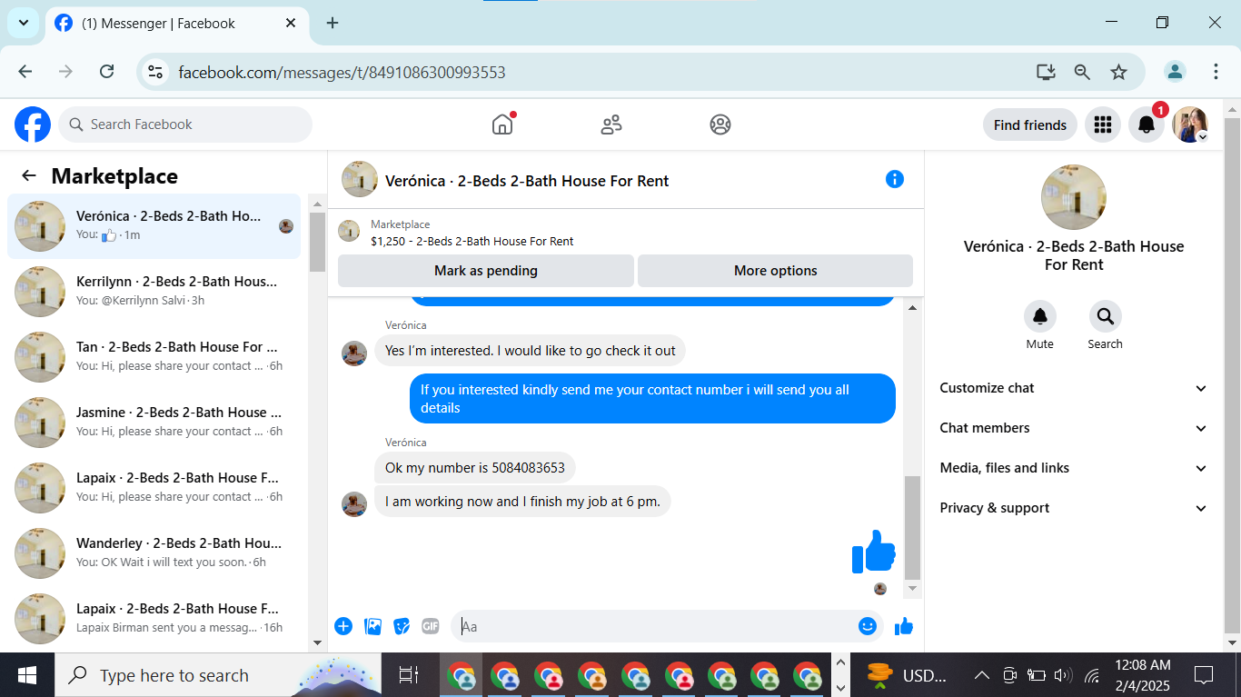Screen dimensions: 1241x697
Task: Click message 'Ok my number is 5084083653'
Action: pyautogui.click(x=475, y=468)
